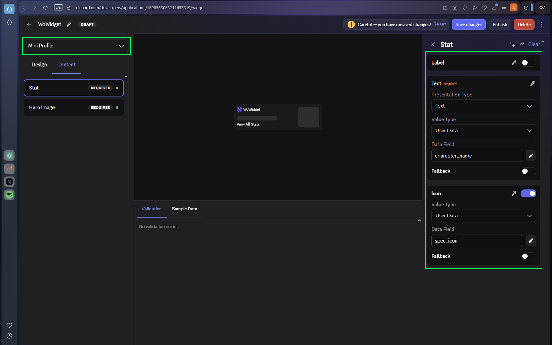Click the DRAFT status badge
Image resolution: width=552 pixels, height=345 pixels.
pyautogui.click(x=87, y=24)
